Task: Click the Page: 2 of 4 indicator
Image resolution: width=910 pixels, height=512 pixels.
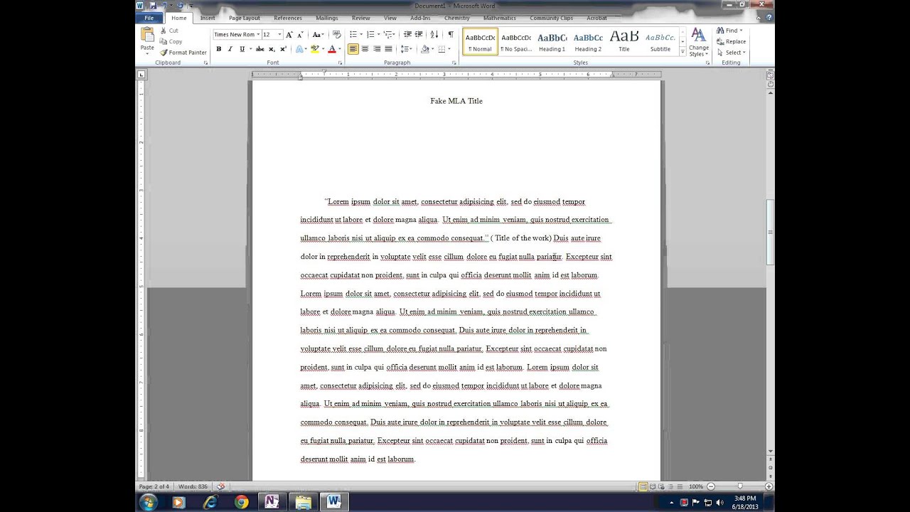Action: click(x=154, y=486)
